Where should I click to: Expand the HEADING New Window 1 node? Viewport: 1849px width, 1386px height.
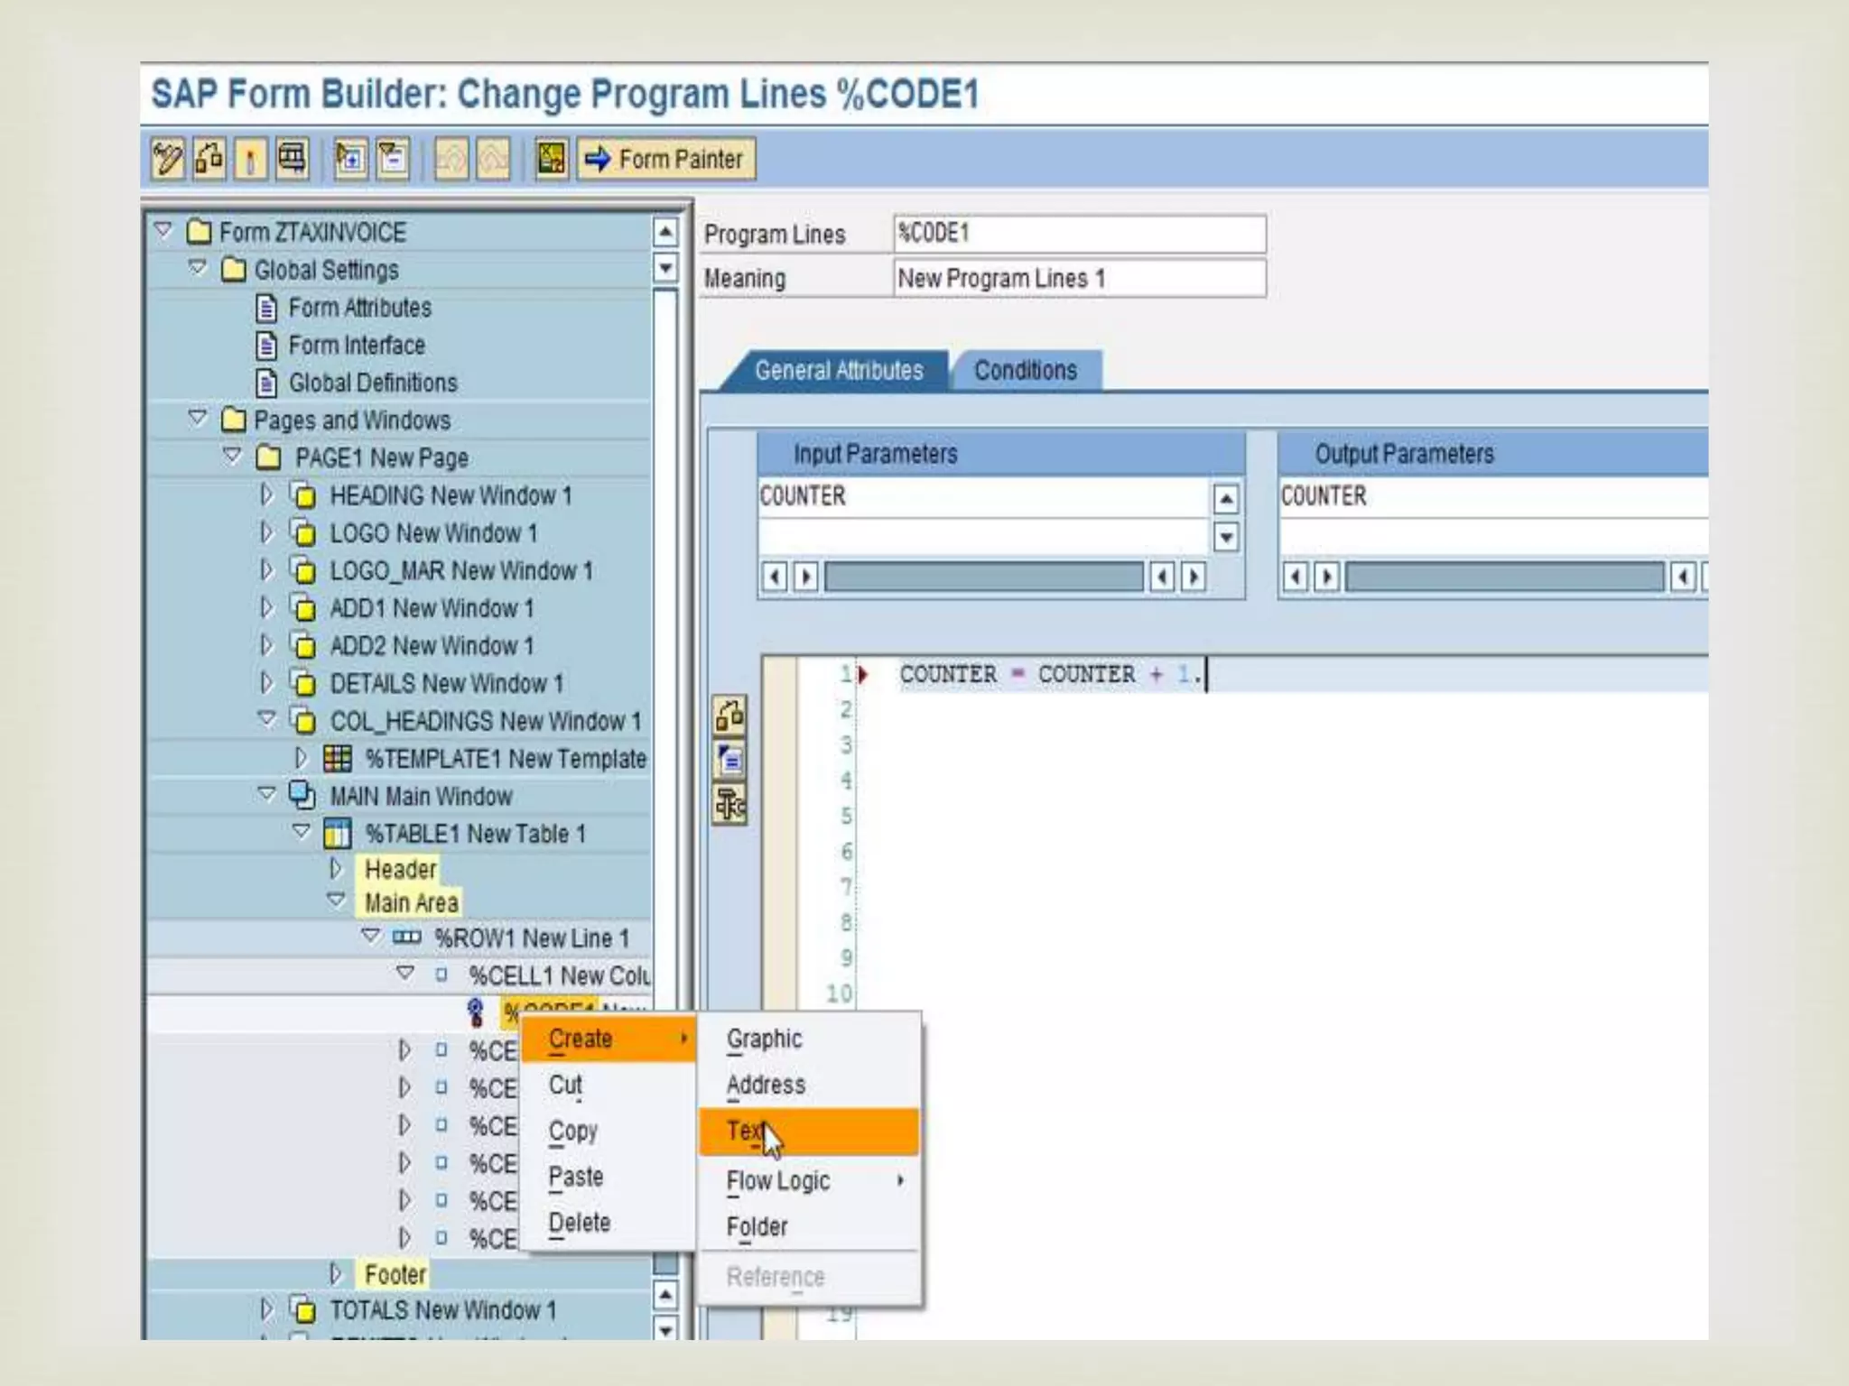click(x=266, y=495)
